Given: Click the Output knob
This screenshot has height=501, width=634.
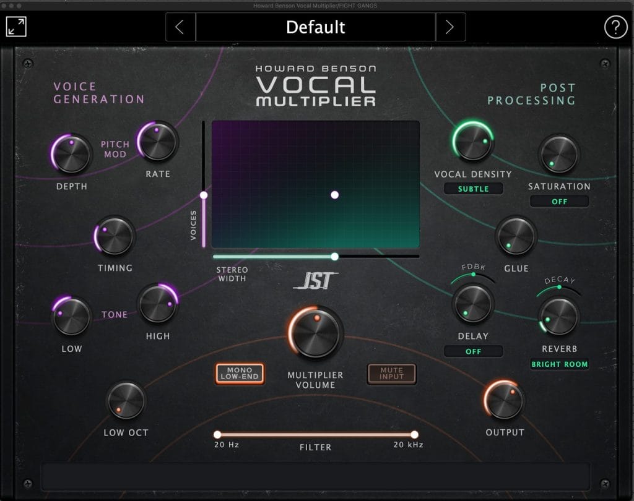Looking at the screenshot, I should point(505,400).
